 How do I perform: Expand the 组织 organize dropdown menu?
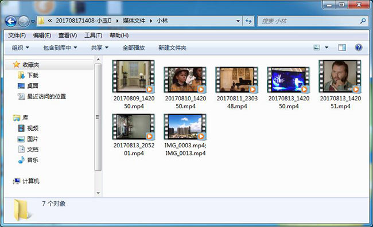(x=21, y=48)
